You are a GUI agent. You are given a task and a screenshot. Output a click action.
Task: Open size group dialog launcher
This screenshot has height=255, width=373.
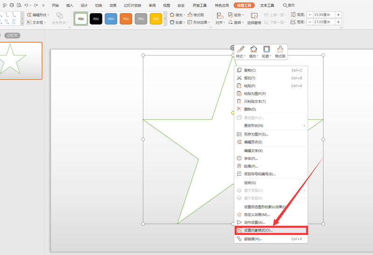pyautogui.click(x=341, y=28)
